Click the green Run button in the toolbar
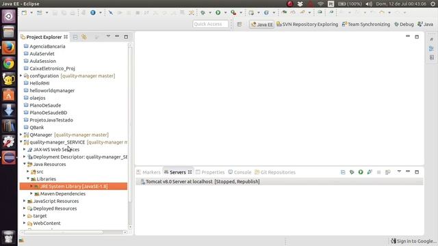The width and height of the screenshot is (438, 246). 218,12
